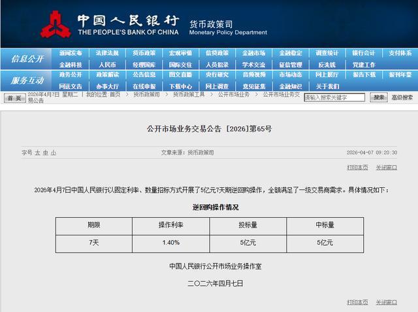Open the 下载中心 page
Image resolution: width=418 pixels, height=312 pixels.
[x=180, y=86]
